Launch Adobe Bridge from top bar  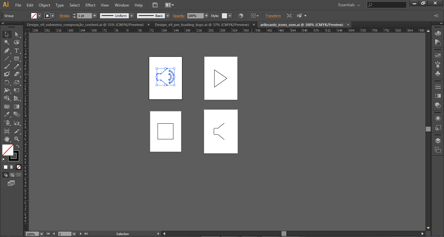tap(155, 5)
